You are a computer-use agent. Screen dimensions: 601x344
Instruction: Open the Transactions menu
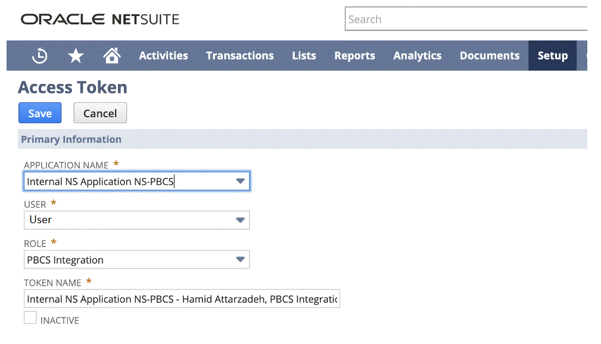(x=239, y=55)
